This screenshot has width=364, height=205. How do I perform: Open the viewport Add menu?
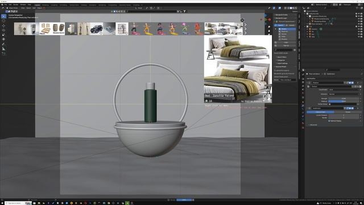[x=34, y=8]
